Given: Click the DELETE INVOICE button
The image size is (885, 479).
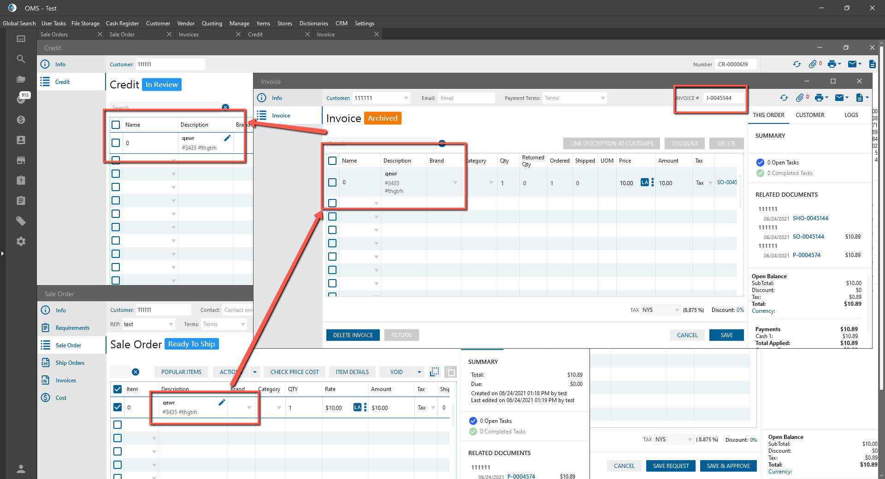Looking at the screenshot, I should 353,335.
